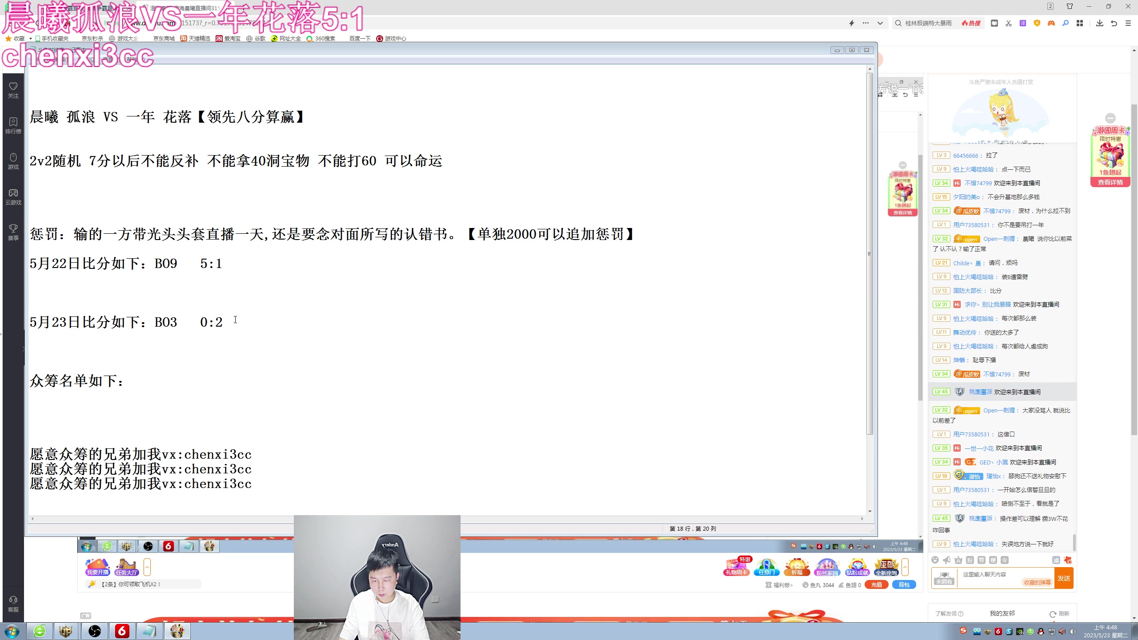
Task: Switch to the 我的友邻 tab
Action: pos(1002,613)
